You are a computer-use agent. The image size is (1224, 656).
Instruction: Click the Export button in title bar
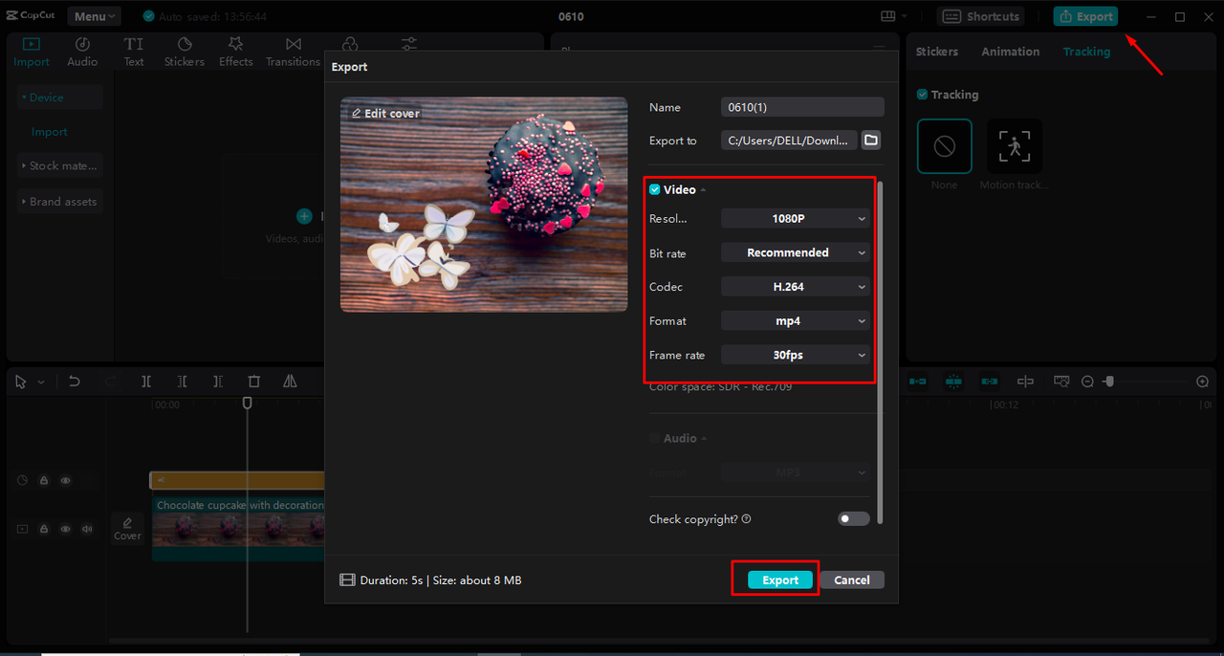point(1085,16)
